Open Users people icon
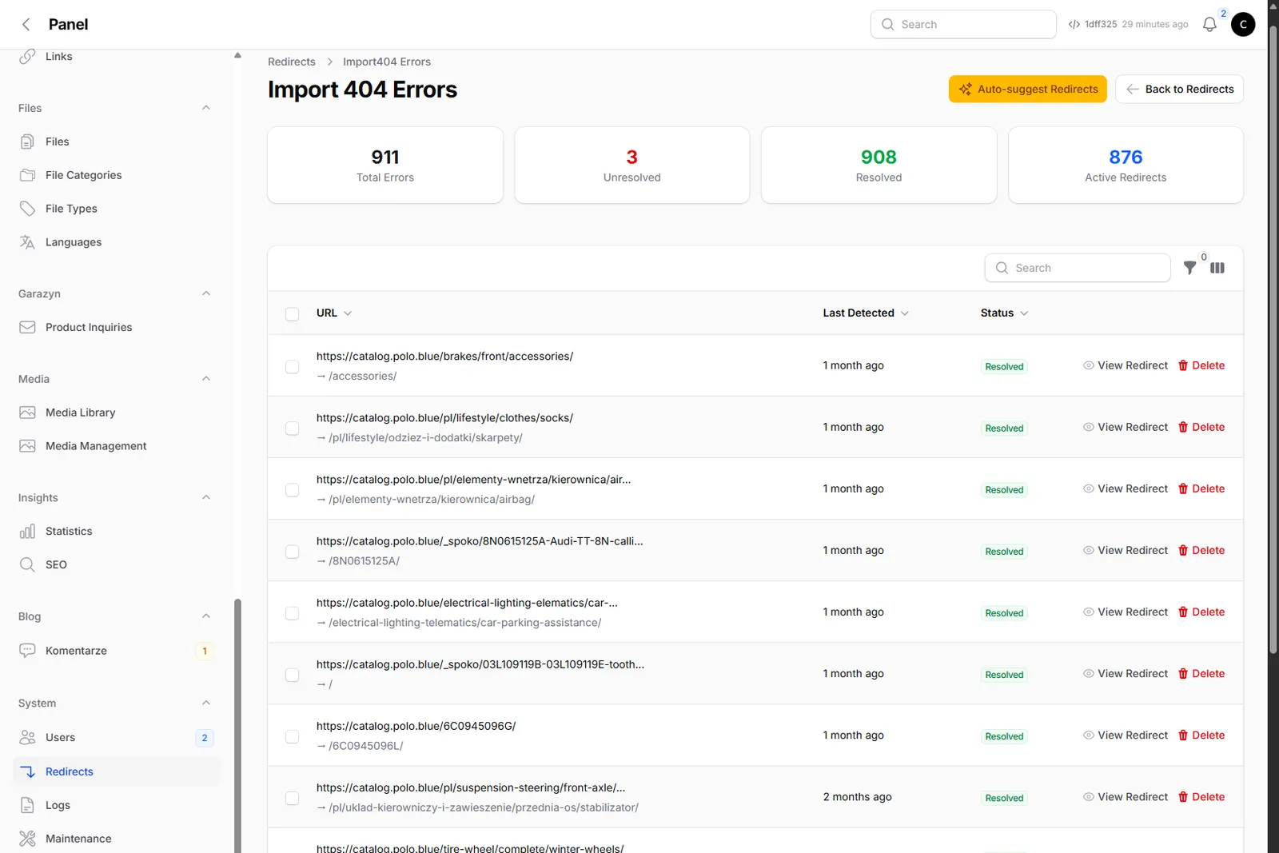 (x=27, y=737)
